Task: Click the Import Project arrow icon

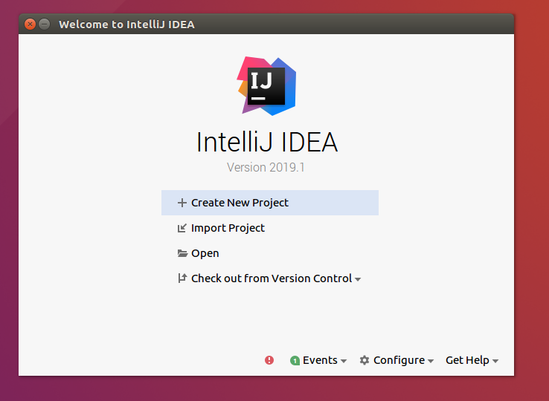Action: click(182, 228)
